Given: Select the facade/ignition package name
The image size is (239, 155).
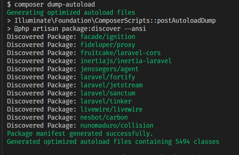Looking at the screenshot, I should click(108, 37).
